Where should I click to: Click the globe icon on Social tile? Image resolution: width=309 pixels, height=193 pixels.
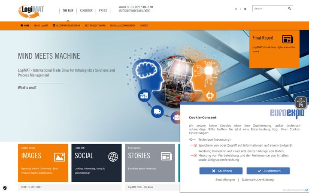pyautogui.click(x=113, y=157)
